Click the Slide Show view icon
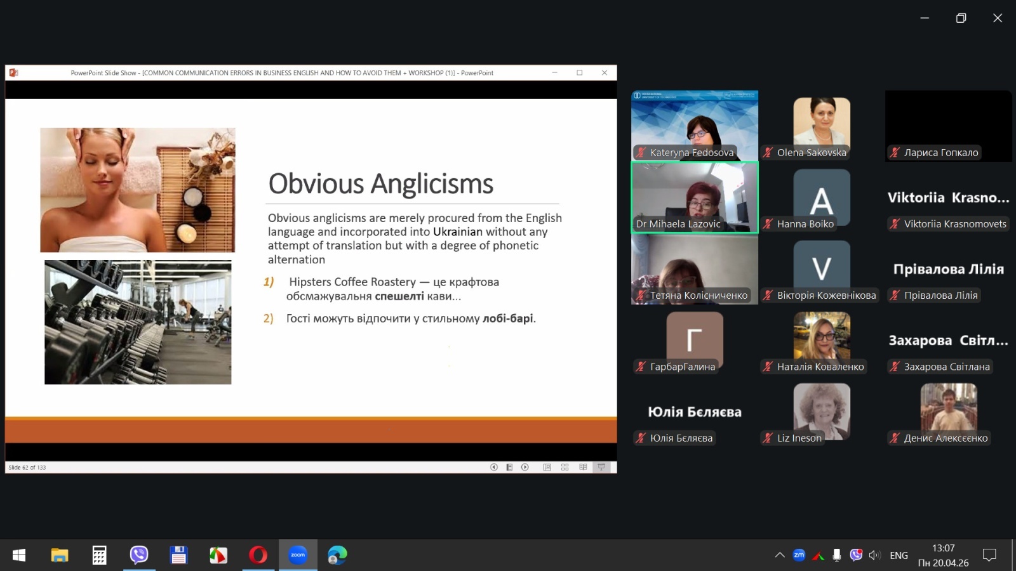The height and width of the screenshot is (571, 1016). pos(601,468)
